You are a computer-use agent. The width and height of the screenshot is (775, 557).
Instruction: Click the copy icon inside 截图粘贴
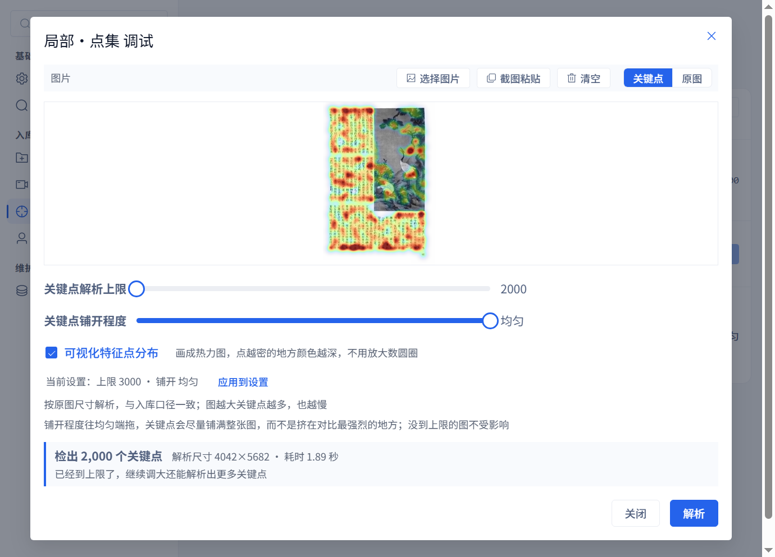[x=491, y=78]
